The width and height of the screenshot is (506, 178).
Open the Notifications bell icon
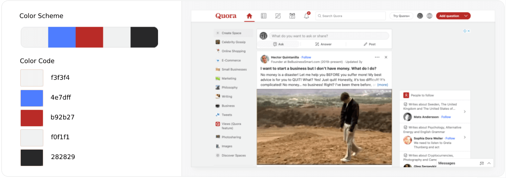point(306,16)
